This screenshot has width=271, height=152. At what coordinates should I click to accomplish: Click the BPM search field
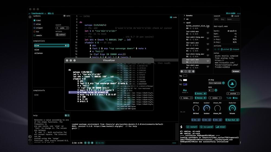(216, 19)
